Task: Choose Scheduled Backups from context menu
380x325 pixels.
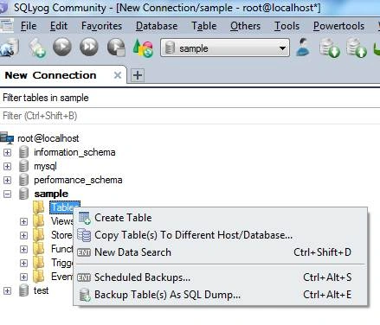Action: tap(221, 277)
